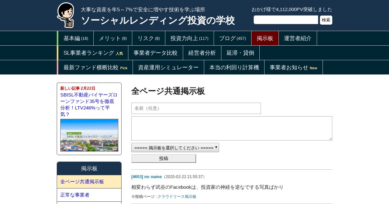Open the 運営者紹介 page
This screenshot has width=389, height=204.
[x=298, y=38]
